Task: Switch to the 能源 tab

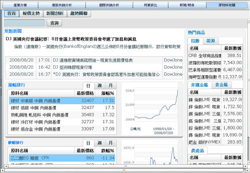Action: click(x=211, y=41)
